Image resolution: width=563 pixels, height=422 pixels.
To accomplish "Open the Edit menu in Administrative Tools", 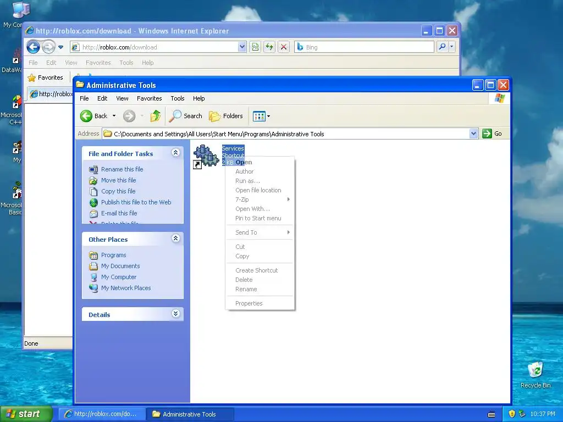I will pyautogui.click(x=102, y=98).
